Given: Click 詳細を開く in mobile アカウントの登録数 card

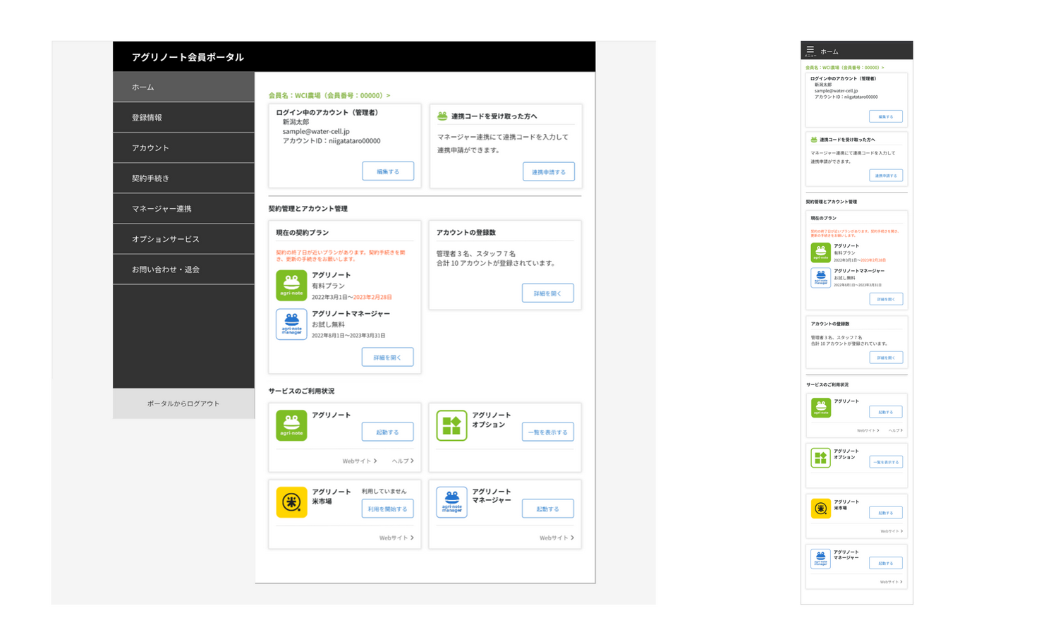Looking at the screenshot, I should [x=886, y=358].
